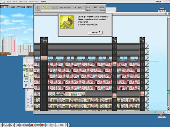Open the File menu
The width and height of the screenshot is (170, 127).
[9, 2]
